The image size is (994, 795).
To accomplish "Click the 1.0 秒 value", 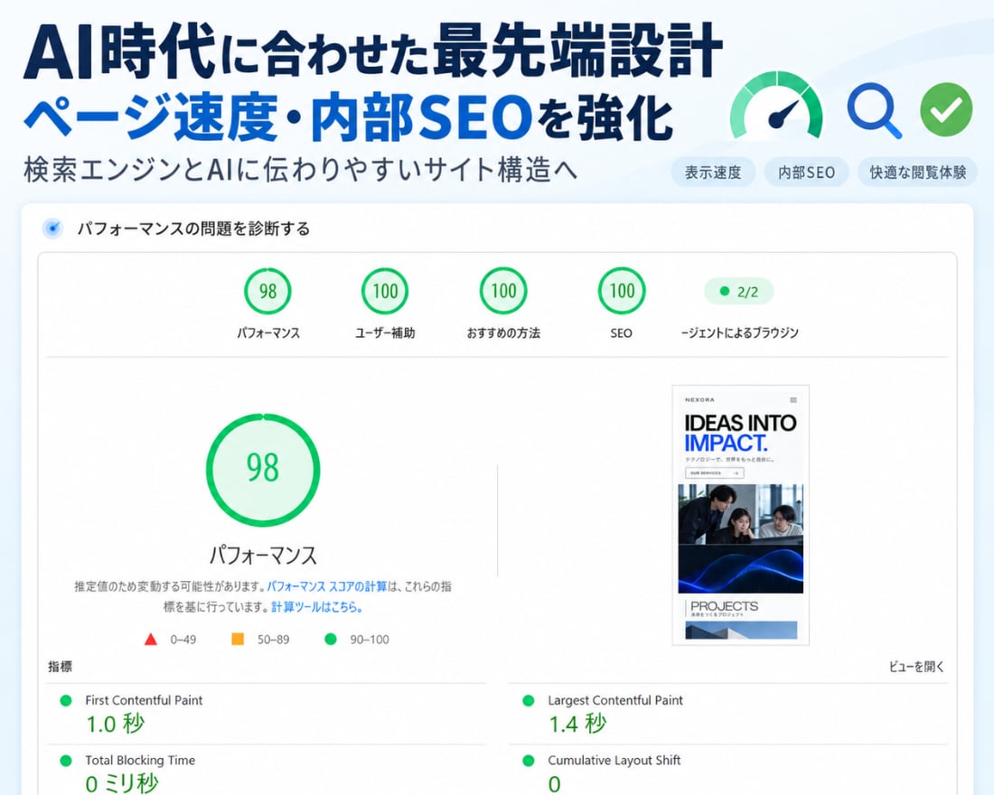I will click(x=116, y=724).
